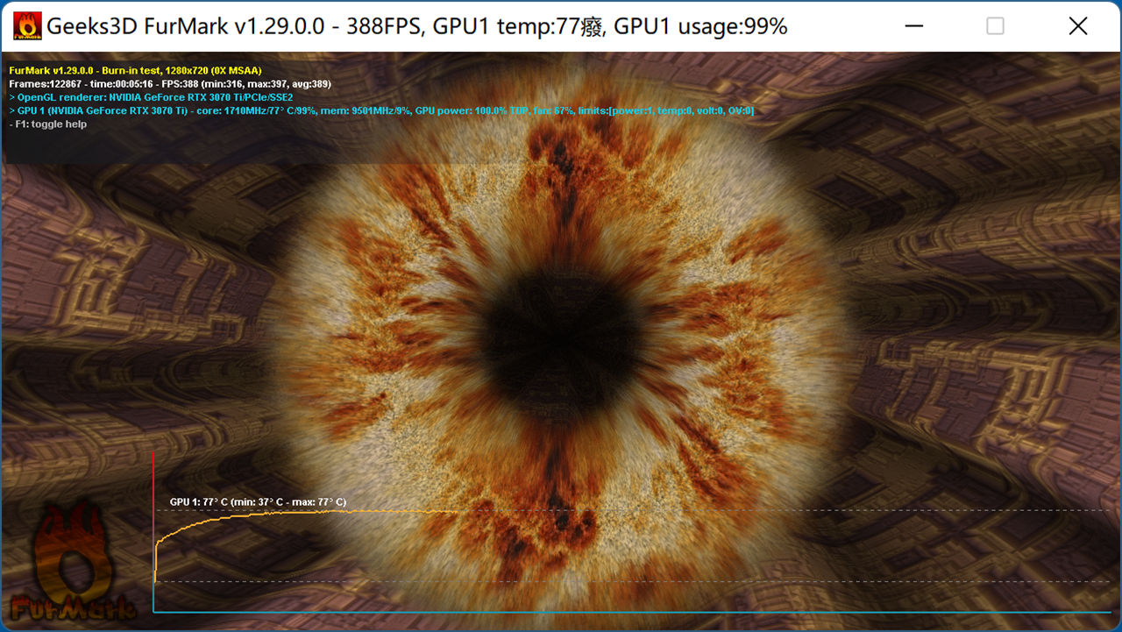Click the 'OpenGL renderer: NVIDIA GeForce RTX 3070 Ti' line
The height and width of the screenshot is (632, 1122).
(x=151, y=97)
